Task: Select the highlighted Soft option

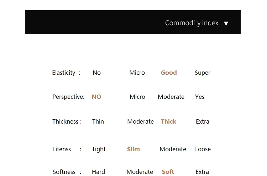Action: (x=168, y=172)
